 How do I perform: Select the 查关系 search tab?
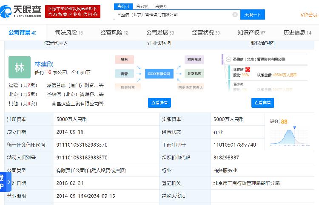[161, 6]
